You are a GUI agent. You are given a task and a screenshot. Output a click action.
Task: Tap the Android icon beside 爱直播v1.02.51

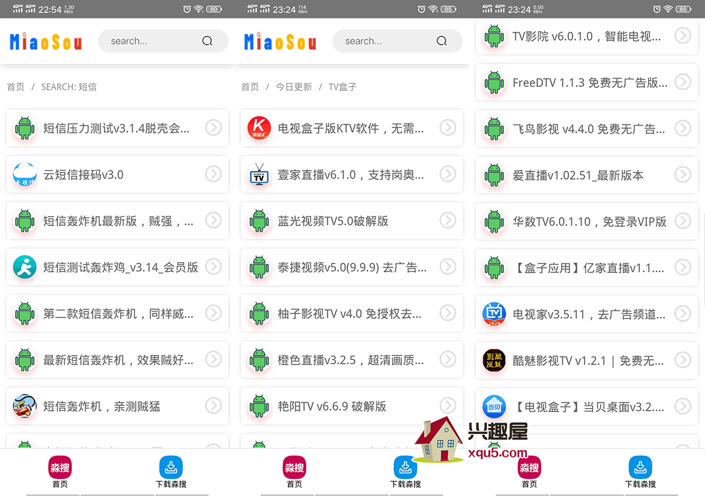pos(494,174)
